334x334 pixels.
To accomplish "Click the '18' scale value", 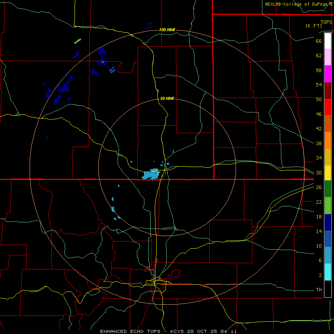I will click(319, 217).
